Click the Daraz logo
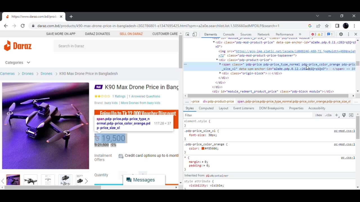 click(18, 46)
